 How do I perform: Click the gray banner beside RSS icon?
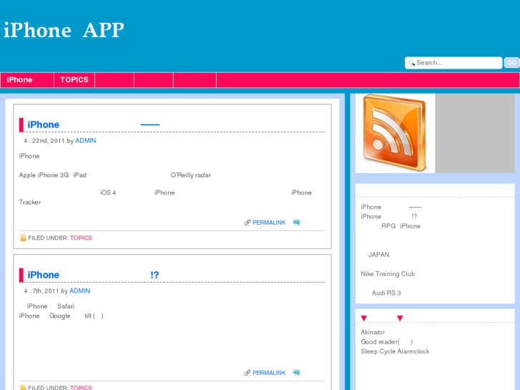coord(475,133)
